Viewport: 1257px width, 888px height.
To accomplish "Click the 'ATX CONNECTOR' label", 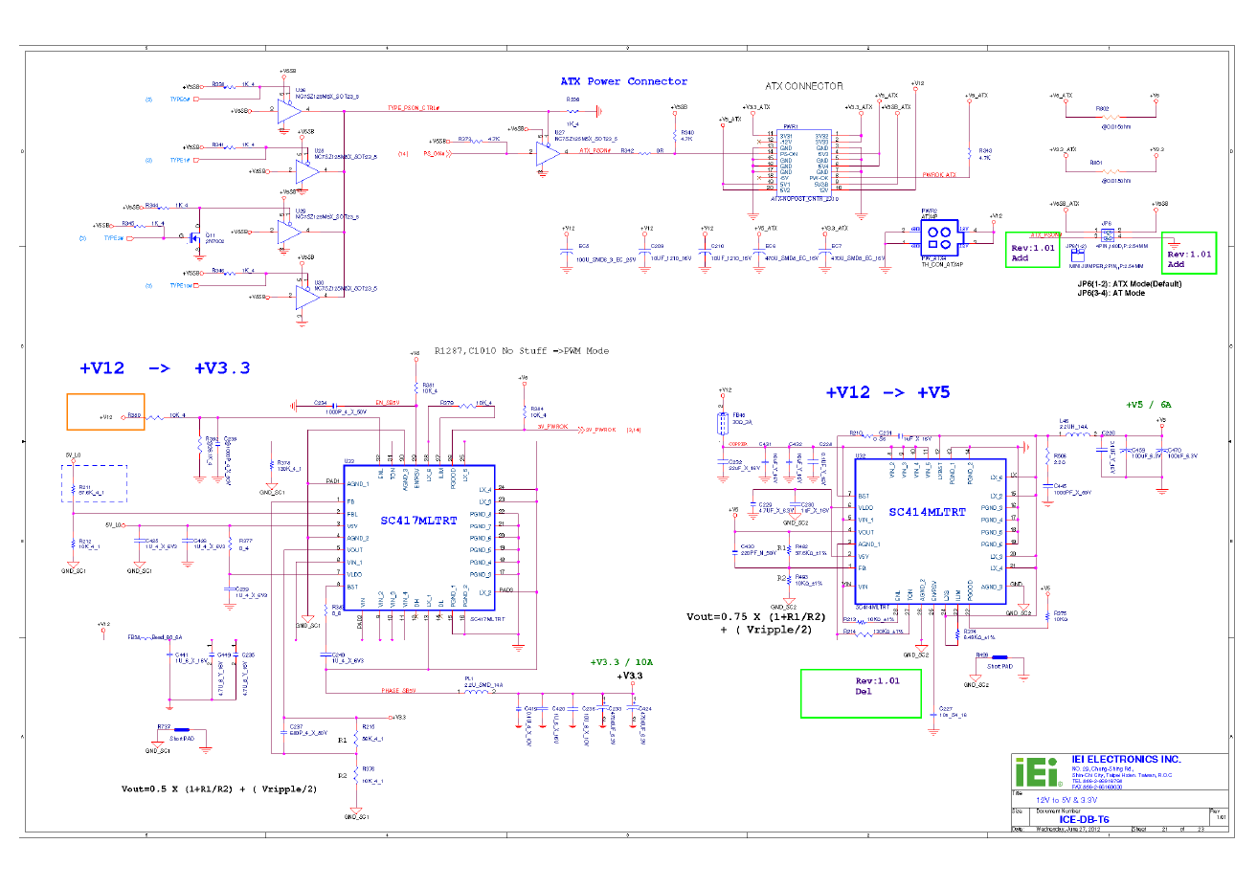I will [x=804, y=86].
